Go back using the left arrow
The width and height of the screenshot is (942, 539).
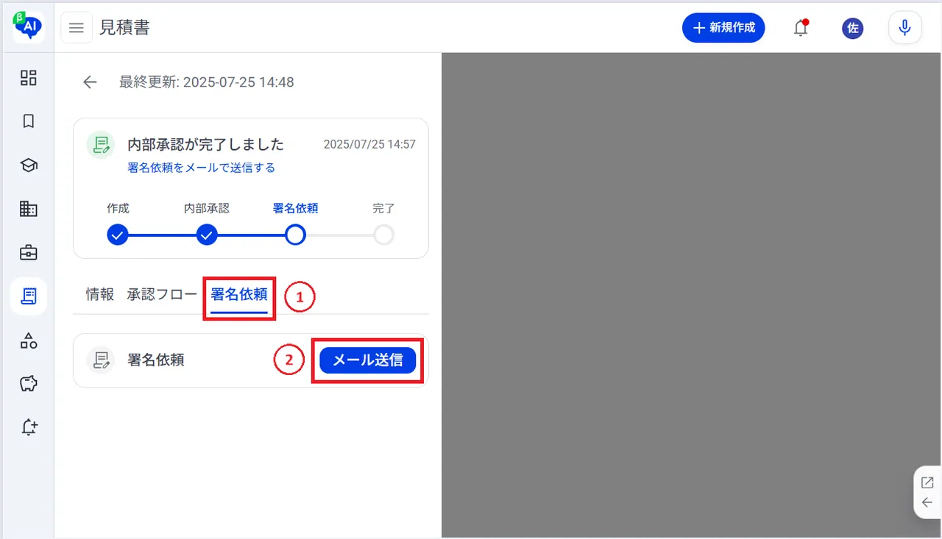point(90,82)
